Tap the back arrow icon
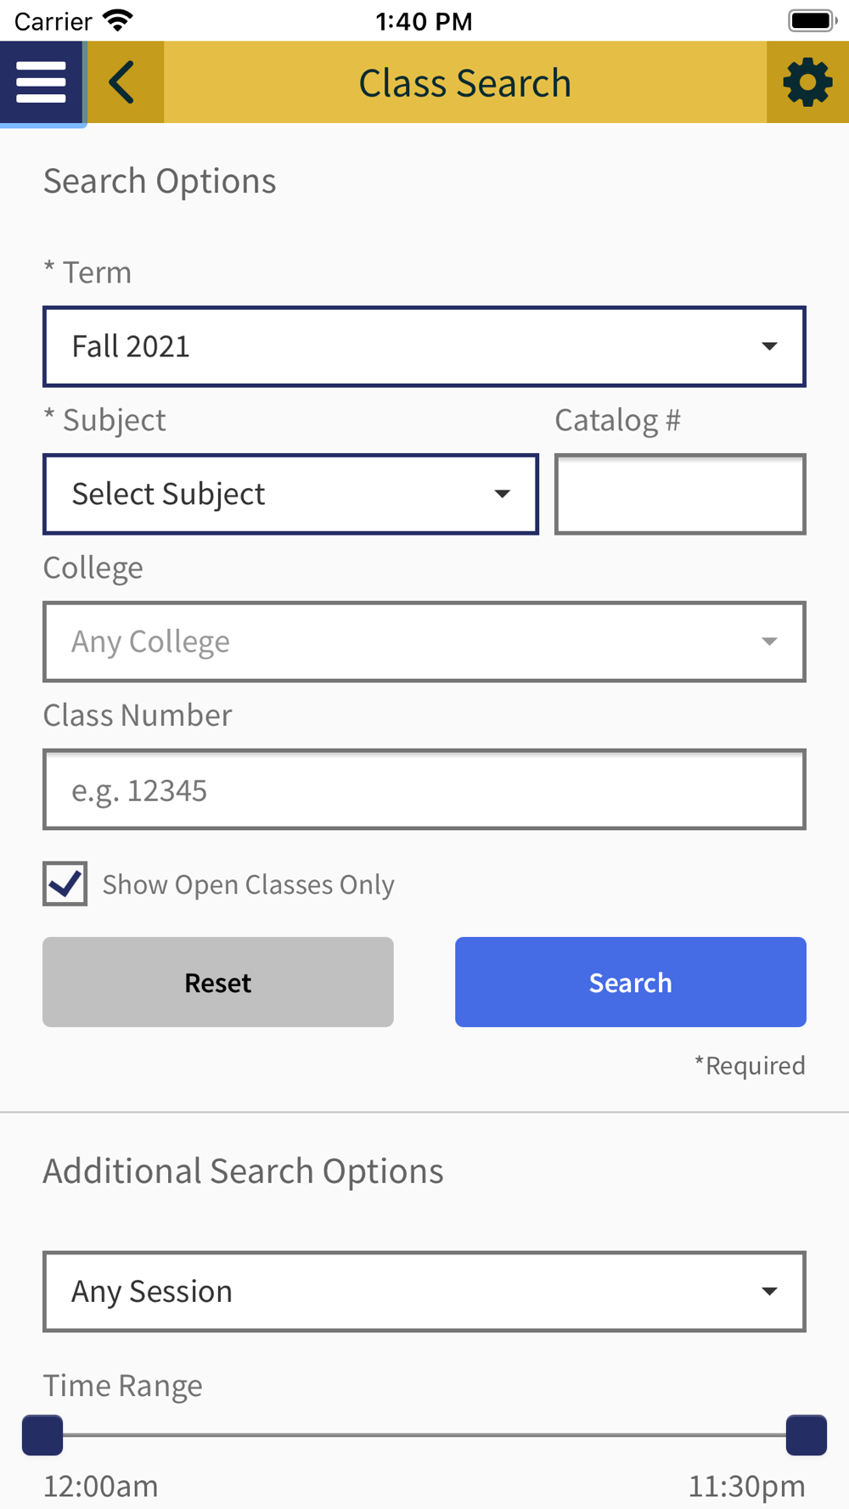The image size is (849, 1509). click(x=123, y=83)
